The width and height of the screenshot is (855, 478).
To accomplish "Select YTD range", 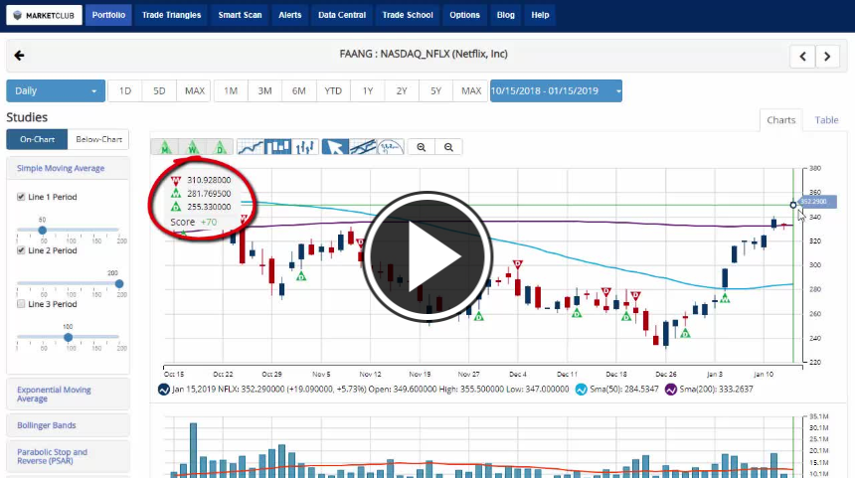I will point(333,91).
